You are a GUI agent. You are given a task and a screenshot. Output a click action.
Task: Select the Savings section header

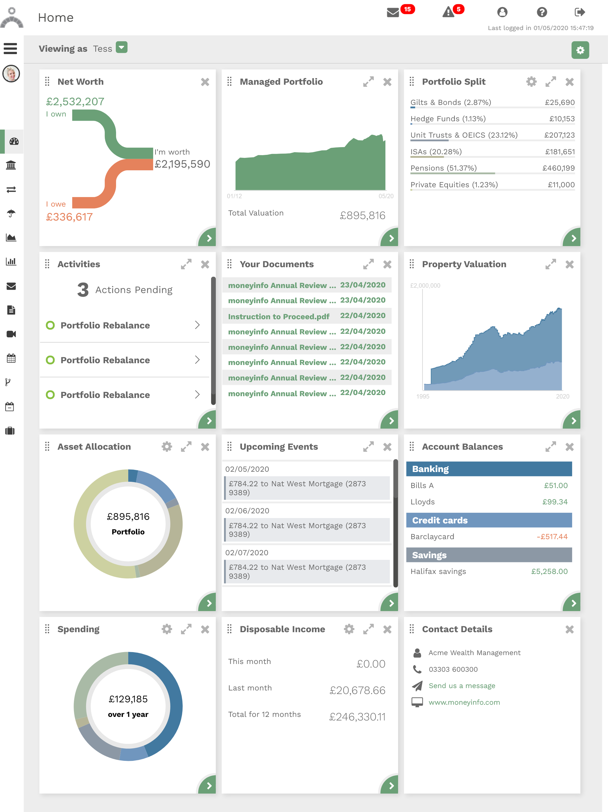(489, 555)
